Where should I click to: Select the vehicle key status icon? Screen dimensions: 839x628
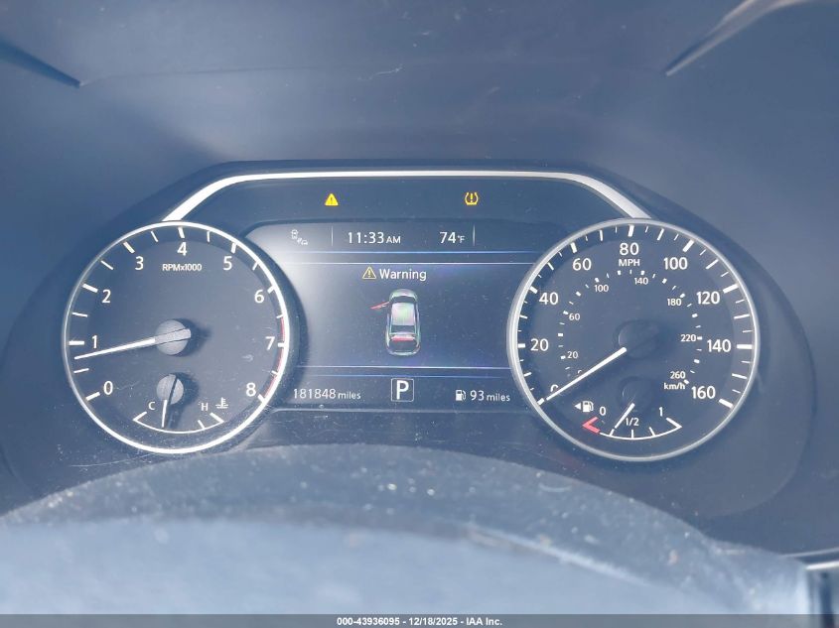point(297,237)
